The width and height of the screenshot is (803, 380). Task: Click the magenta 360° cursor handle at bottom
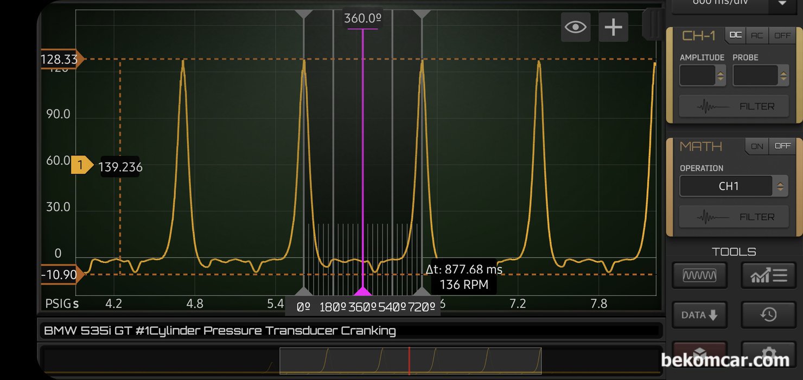(363, 292)
